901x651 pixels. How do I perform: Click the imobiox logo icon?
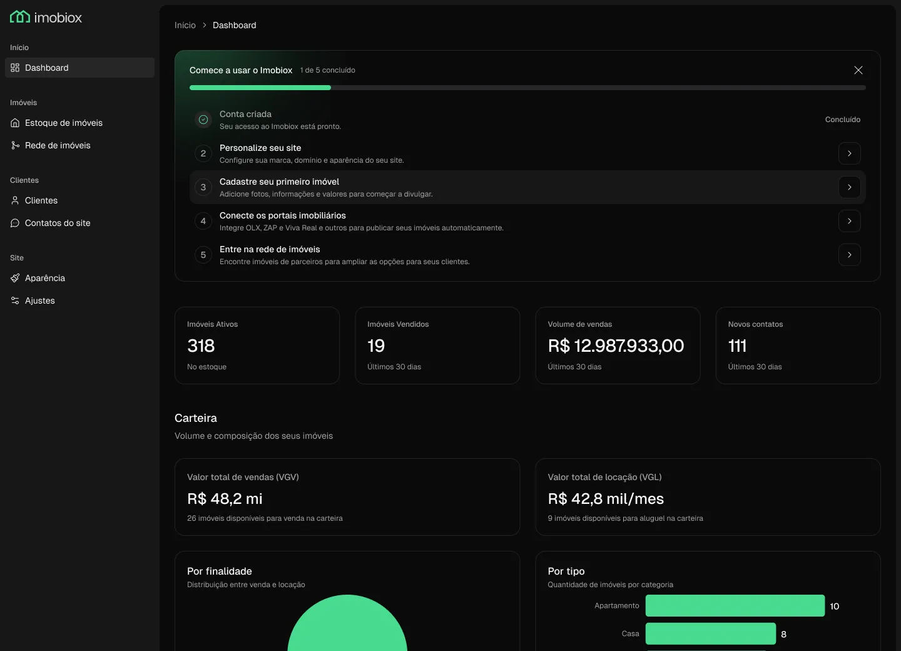click(20, 17)
